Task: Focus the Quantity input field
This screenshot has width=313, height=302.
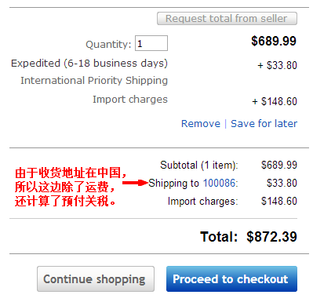Action: pyautogui.click(x=151, y=43)
